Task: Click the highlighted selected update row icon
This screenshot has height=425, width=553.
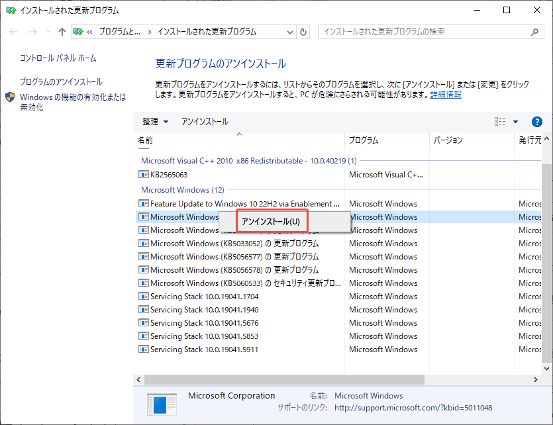Action: click(x=144, y=216)
